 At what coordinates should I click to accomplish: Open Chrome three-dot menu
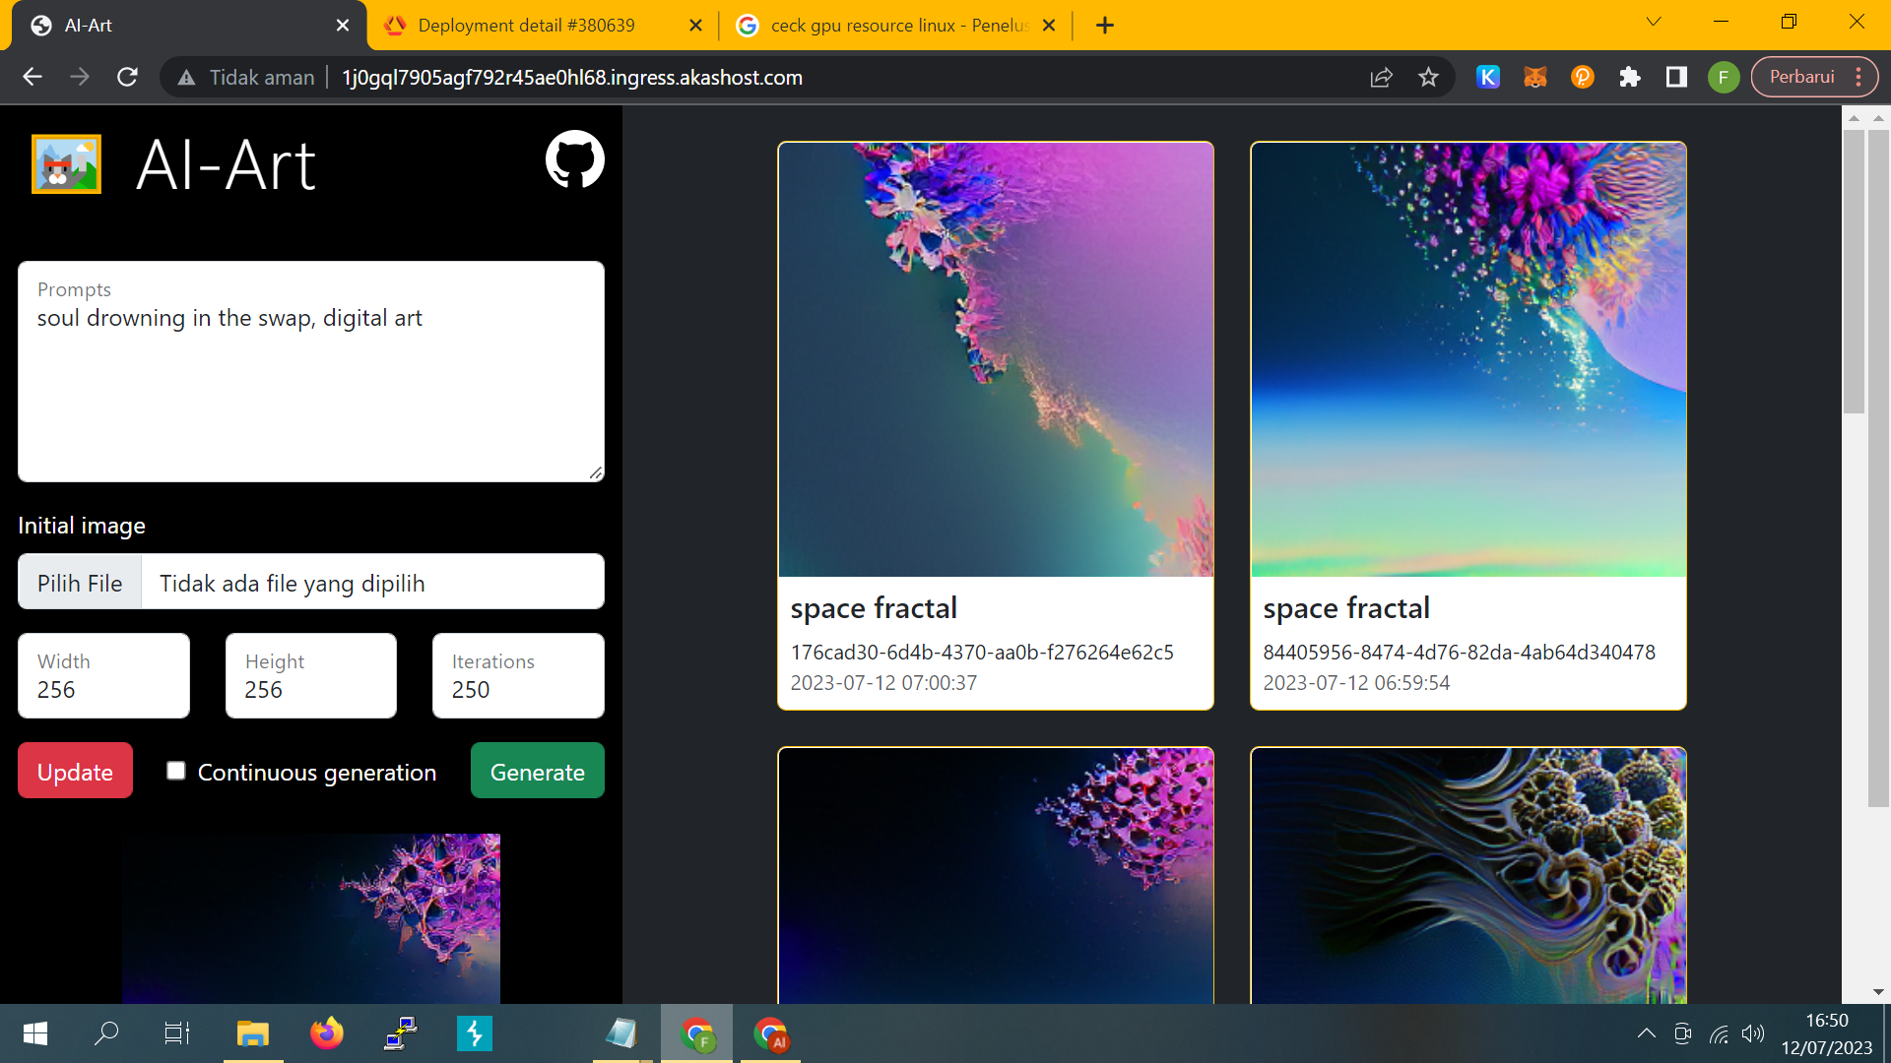(x=1858, y=77)
